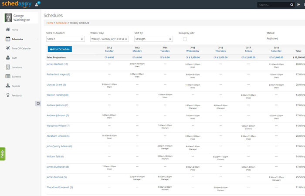The image size is (305, 196).
Task: Click the Feedback lightbulb icon
Action: (x=8, y=95)
